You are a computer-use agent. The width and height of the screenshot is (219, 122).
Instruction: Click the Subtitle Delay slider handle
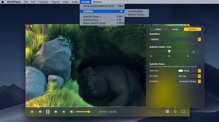click(169, 51)
